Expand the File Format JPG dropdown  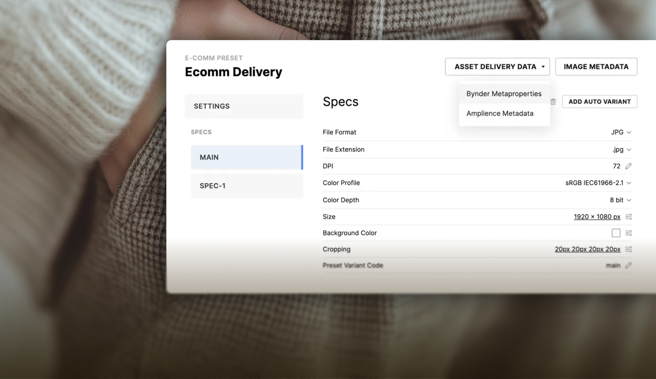coord(621,132)
